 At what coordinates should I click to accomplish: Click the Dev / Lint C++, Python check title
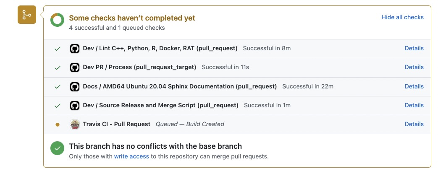tap(160, 48)
